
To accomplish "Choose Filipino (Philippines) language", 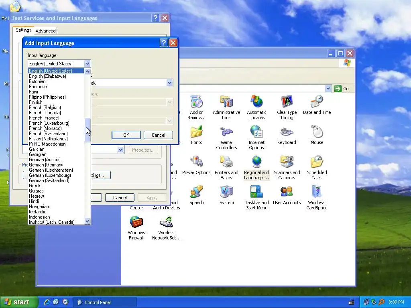I will tap(56, 97).
